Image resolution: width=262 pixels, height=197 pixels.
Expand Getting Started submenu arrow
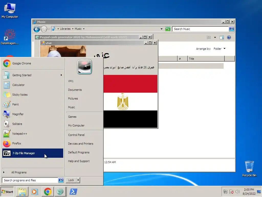pyautogui.click(x=61, y=75)
